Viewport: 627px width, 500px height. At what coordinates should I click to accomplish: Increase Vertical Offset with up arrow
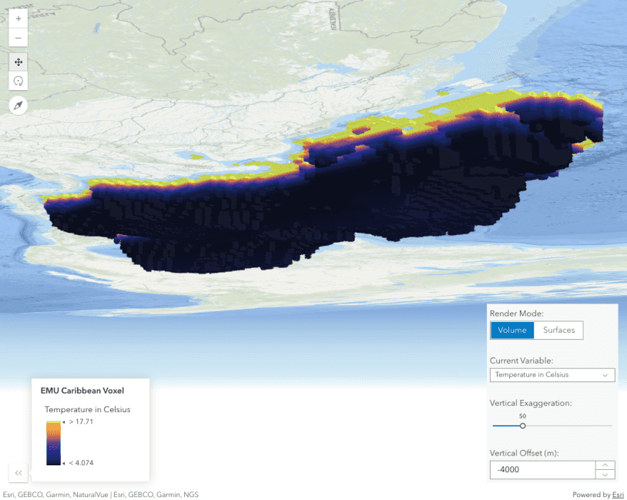(605, 465)
